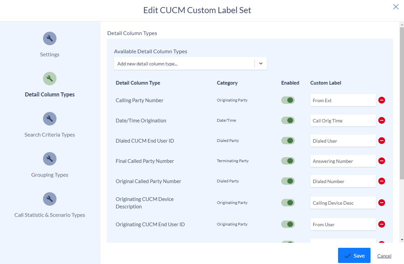Select the Detail Column Types wrench icon
The image size is (404, 264).
[50, 79]
